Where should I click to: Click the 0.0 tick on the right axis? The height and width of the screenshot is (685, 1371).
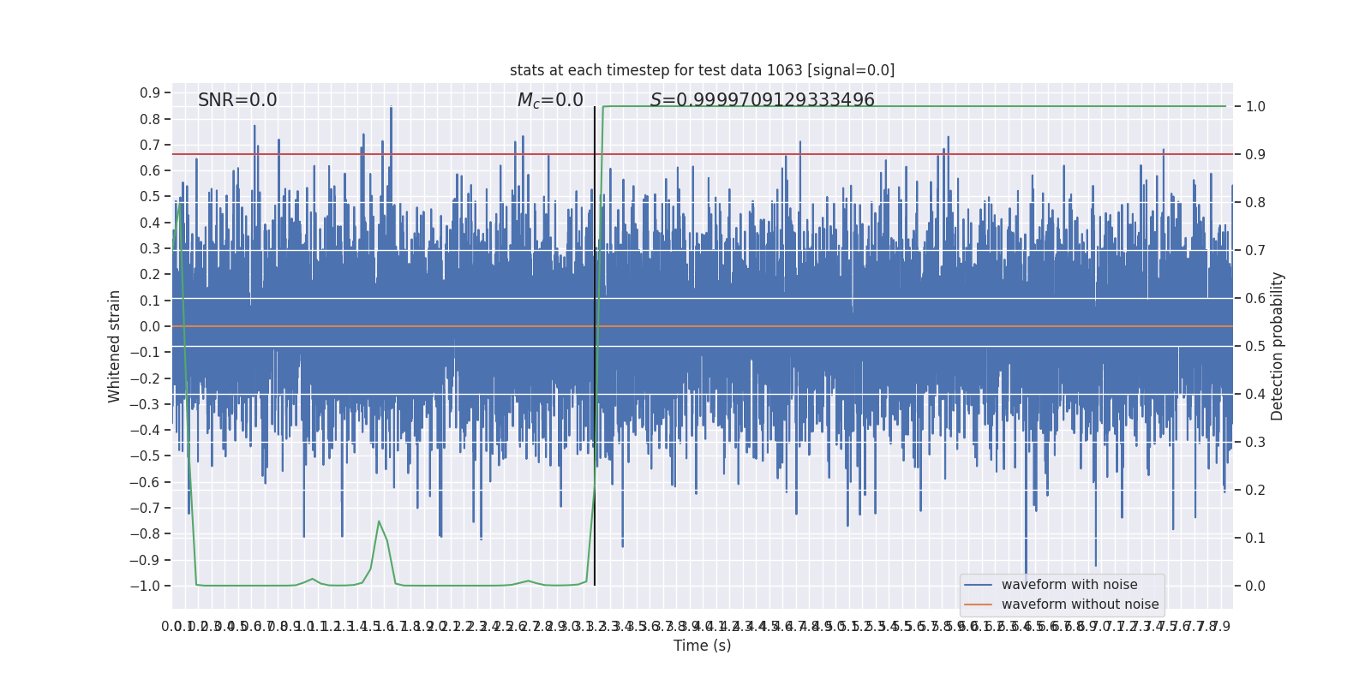pos(1255,587)
